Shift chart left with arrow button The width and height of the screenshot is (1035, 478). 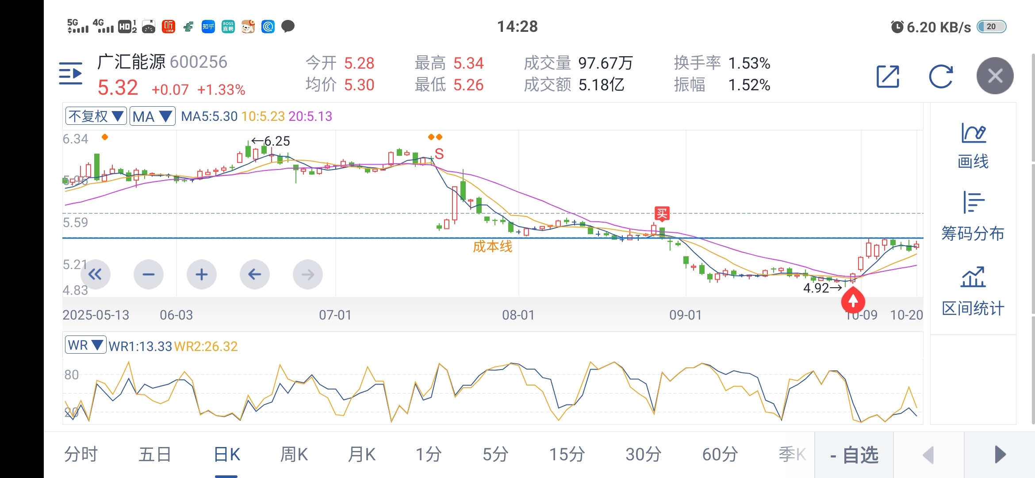point(255,274)
